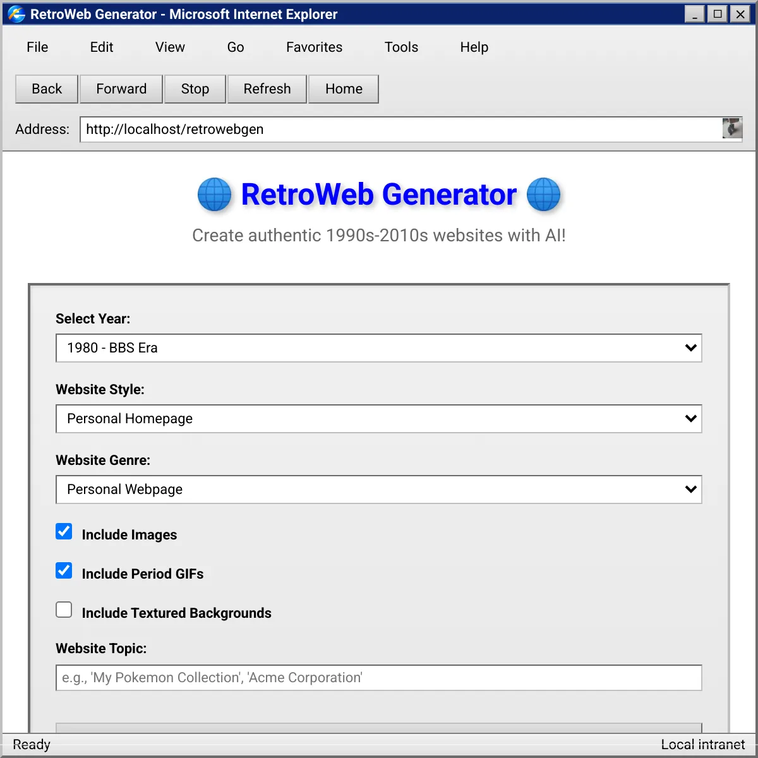Click the Refresh button
The height and width of the screenshot is (758, 758).
[x=267, y=89]
